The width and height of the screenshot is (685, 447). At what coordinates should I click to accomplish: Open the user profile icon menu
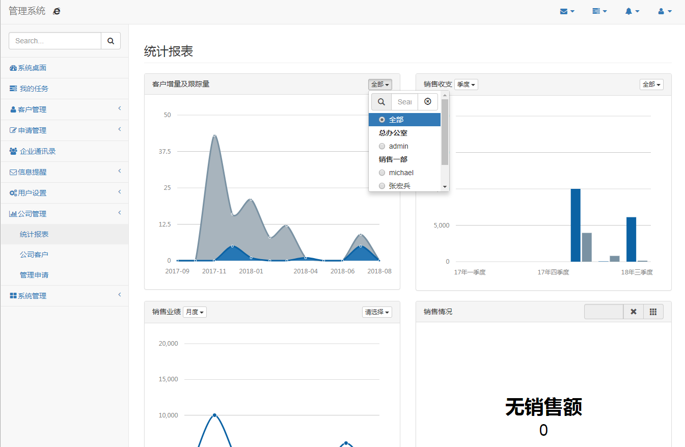tap(665, 11)
